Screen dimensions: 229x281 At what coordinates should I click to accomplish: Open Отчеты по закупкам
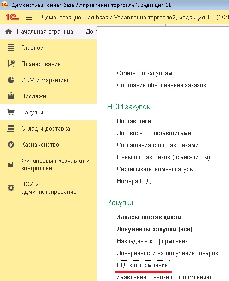(145, 73)
